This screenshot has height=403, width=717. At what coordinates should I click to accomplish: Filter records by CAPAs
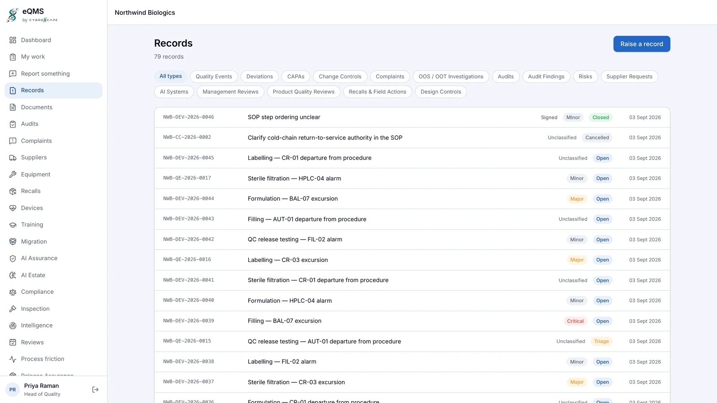pyautogui.click(x=296, y=77)
